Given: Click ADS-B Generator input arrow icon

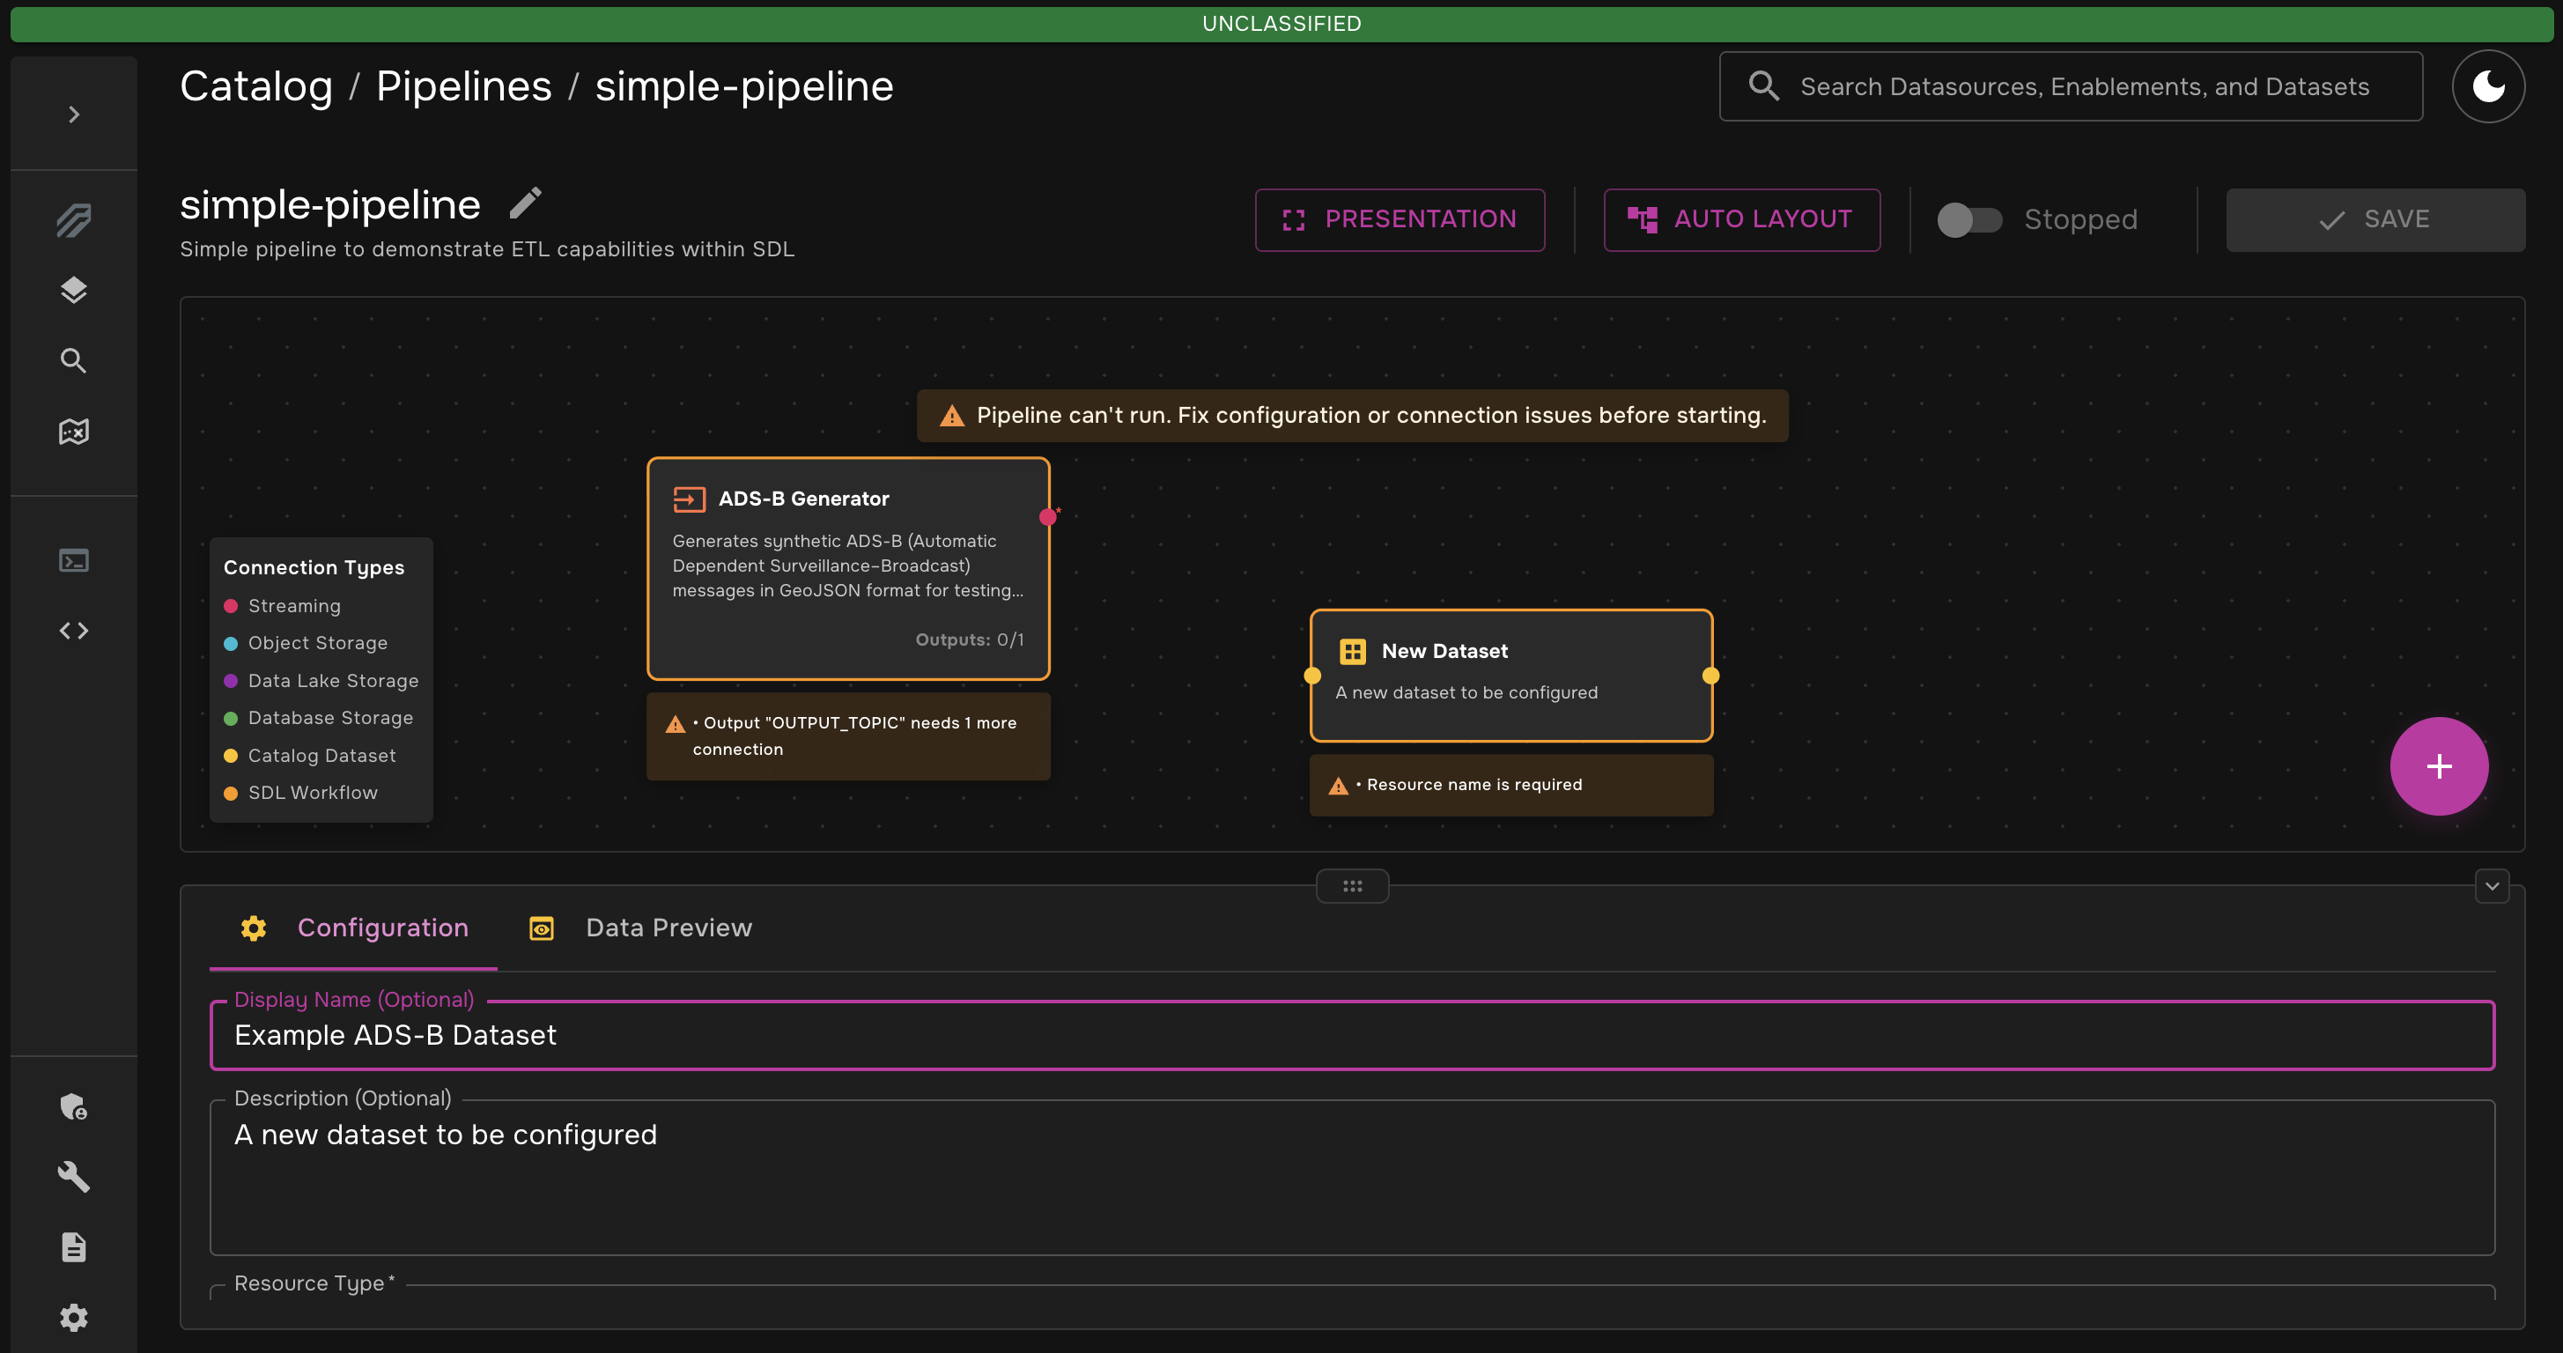Looking at the screenshot, I should (690, 499).
